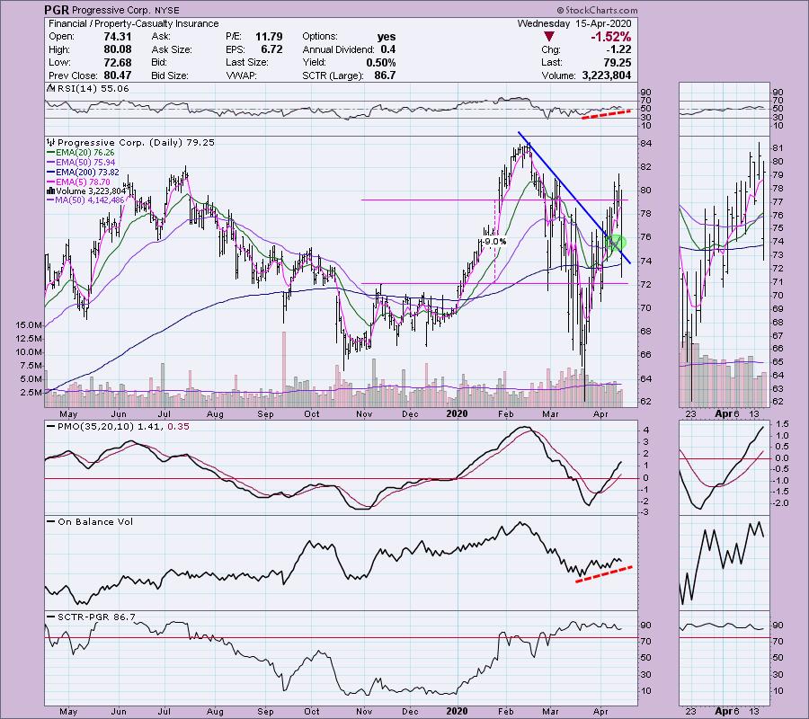This screenshot has height=719, width=809.
Task: Click the Low value 72.68
Action: point(118,62)
